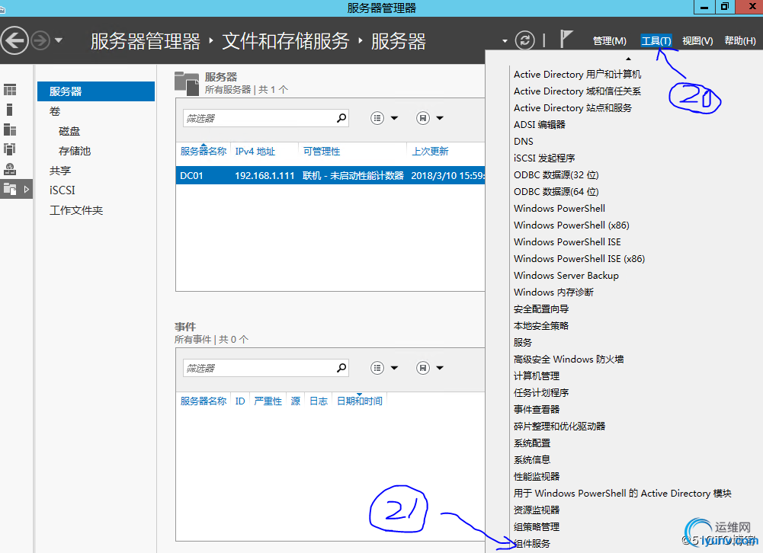Open save query dropdown in servers panel
Image resolution: width=763 pixels, height=553 pixels.
pyautogui.click(x=439, y=118)
